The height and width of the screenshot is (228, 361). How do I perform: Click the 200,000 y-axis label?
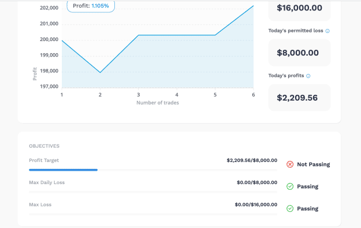[x=49, y=39]
